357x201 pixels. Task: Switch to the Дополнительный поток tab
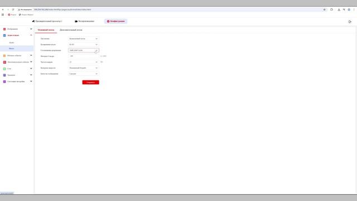[x=71, y=30]
